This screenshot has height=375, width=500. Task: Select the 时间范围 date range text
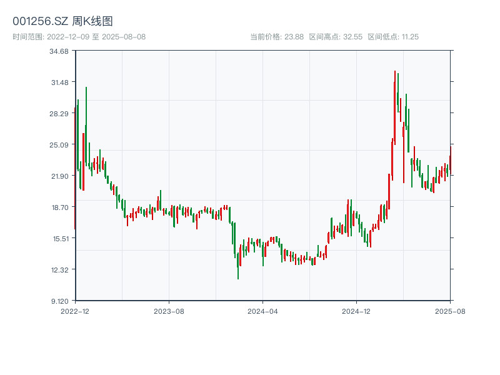[79, 37]
